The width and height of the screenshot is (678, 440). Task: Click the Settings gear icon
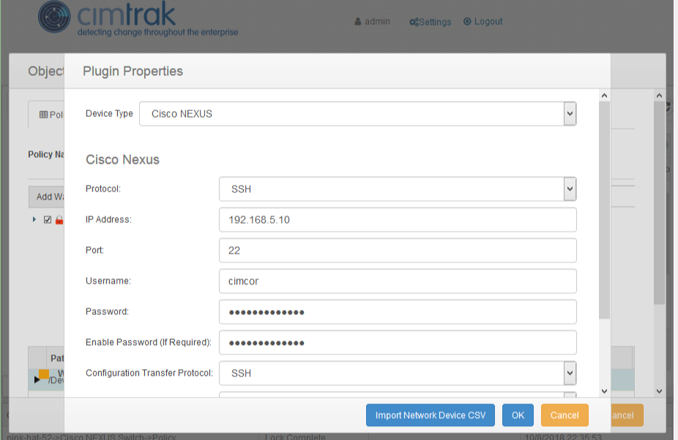414,22
